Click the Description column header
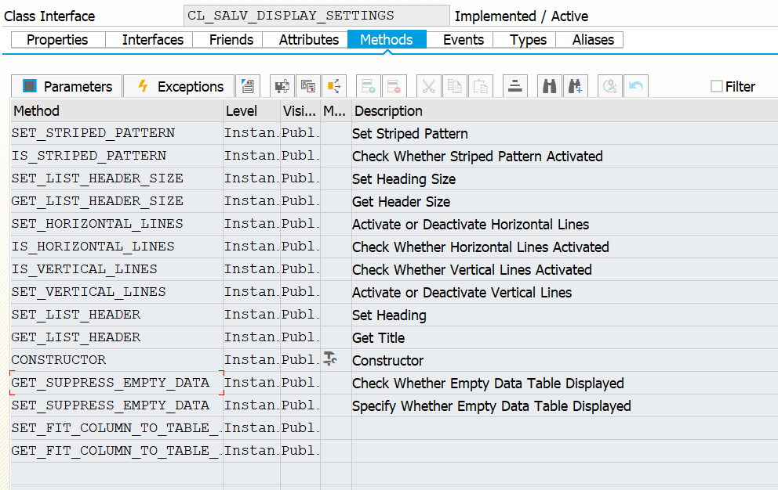This screenshot has width=778, height=490. pos(565,110)
